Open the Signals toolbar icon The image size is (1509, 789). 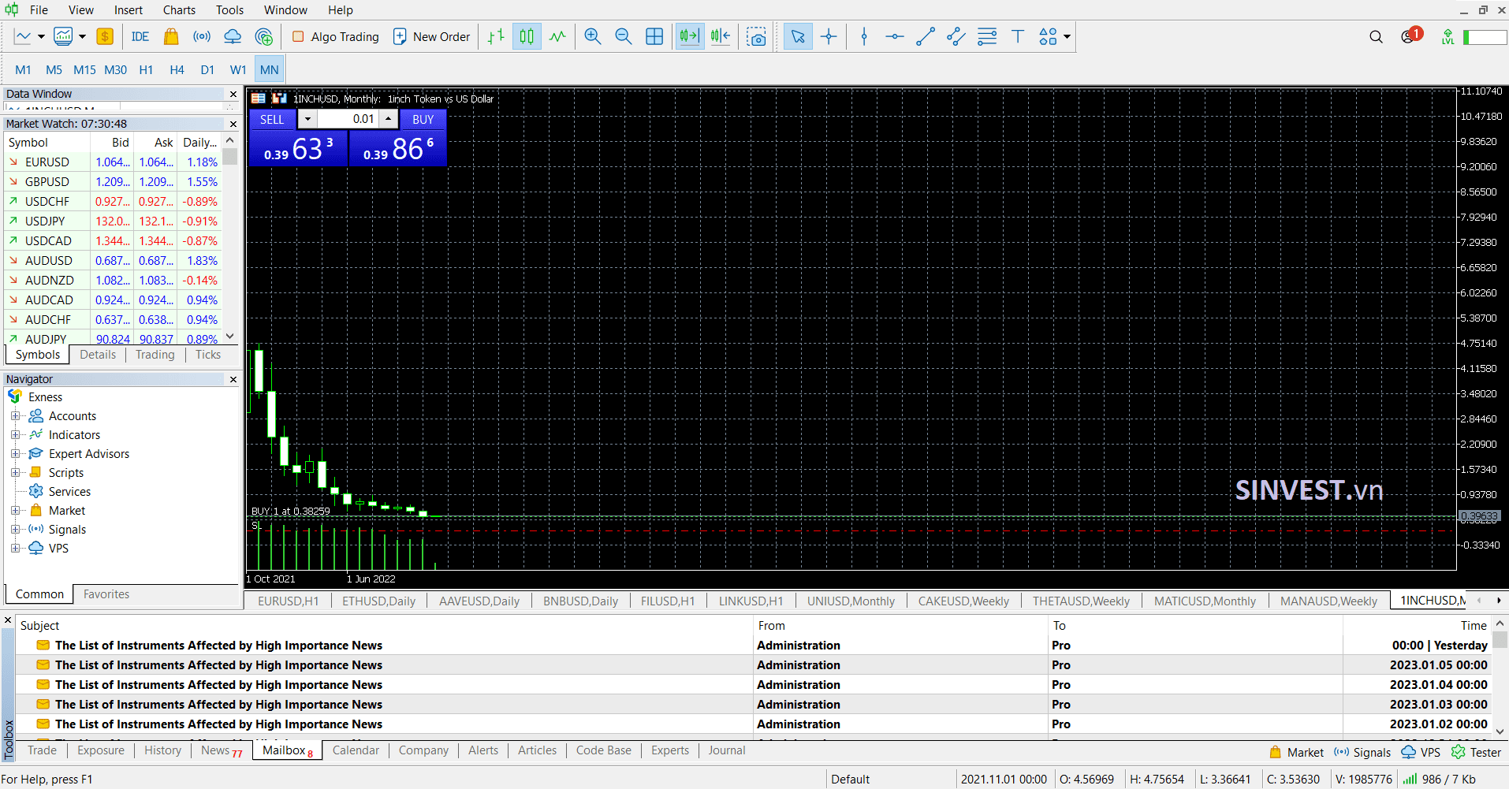click(x=202, y=36)
